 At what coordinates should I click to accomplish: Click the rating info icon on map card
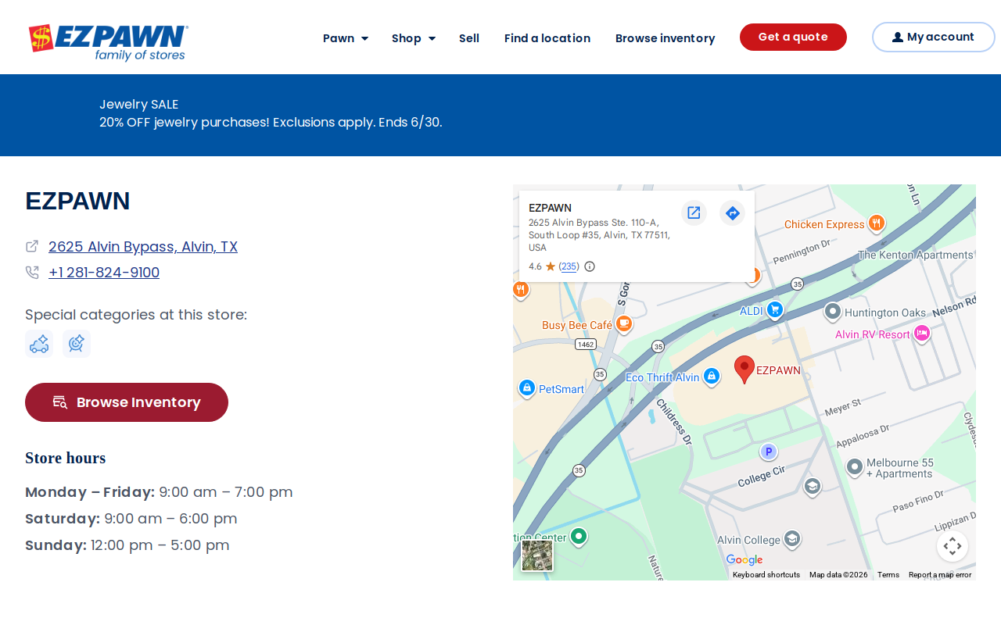pos(590,266)
